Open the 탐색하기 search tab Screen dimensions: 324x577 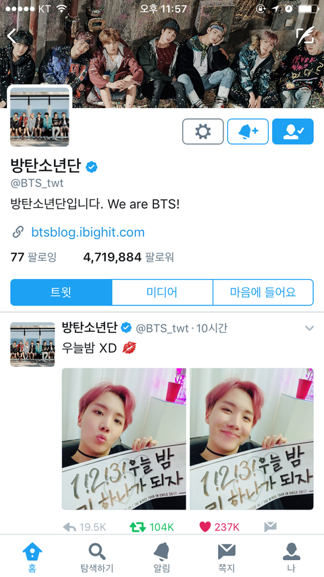97,557
